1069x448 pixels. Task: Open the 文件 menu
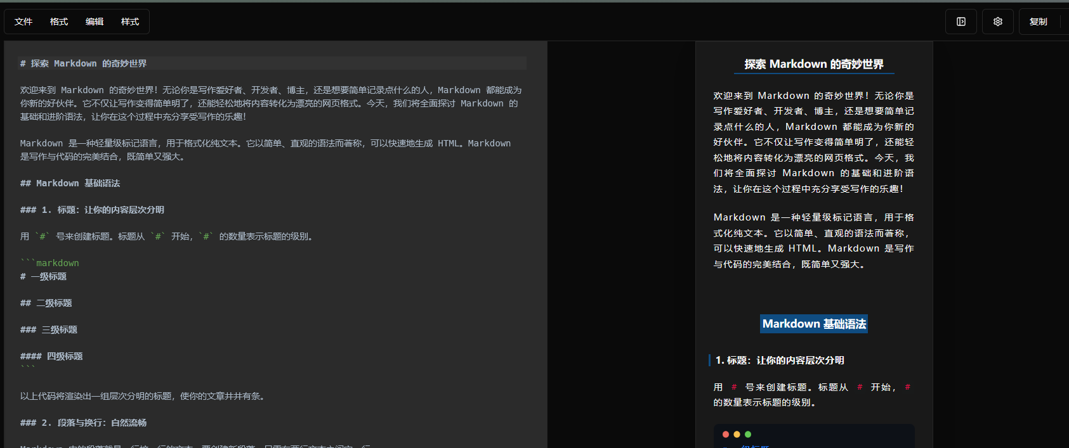point(23,22)
